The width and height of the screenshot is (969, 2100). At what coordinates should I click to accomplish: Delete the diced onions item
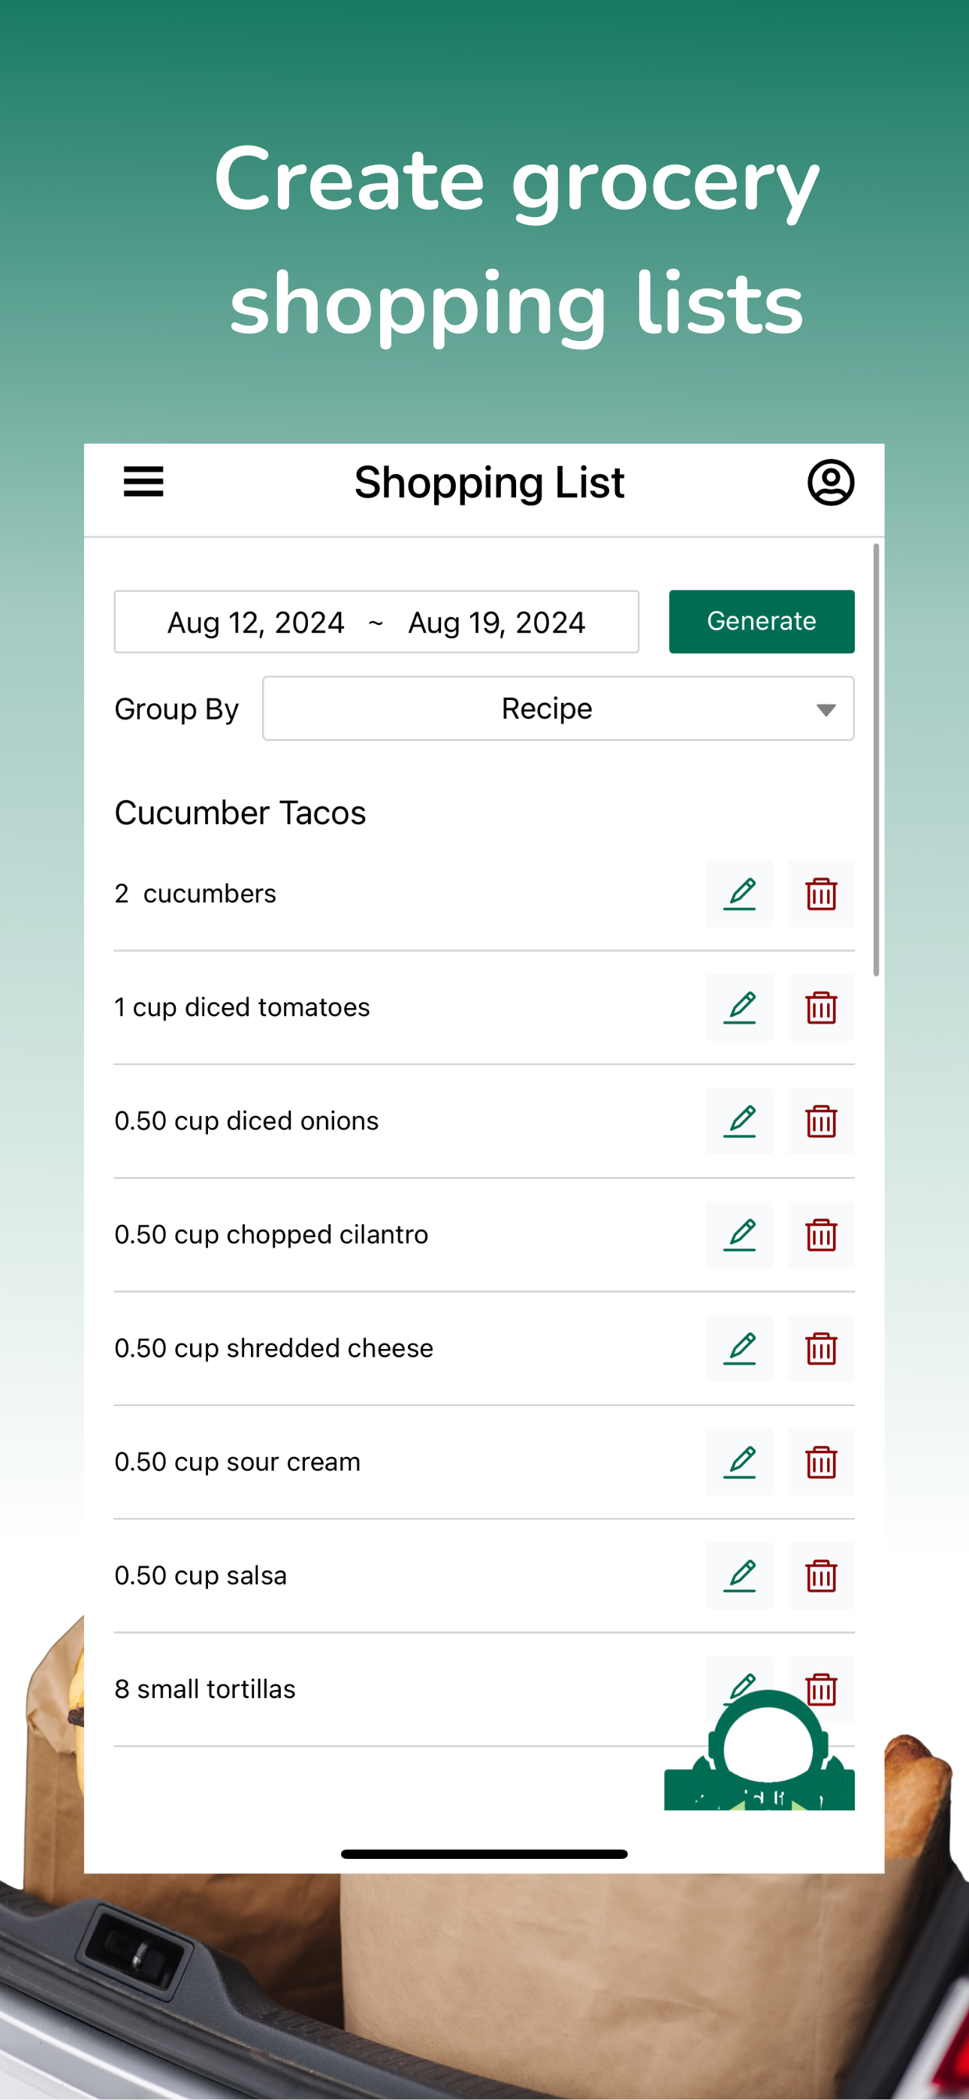[820, 1121]
